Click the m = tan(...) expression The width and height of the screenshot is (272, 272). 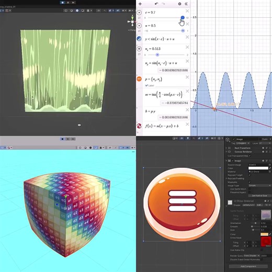(164, 95)
